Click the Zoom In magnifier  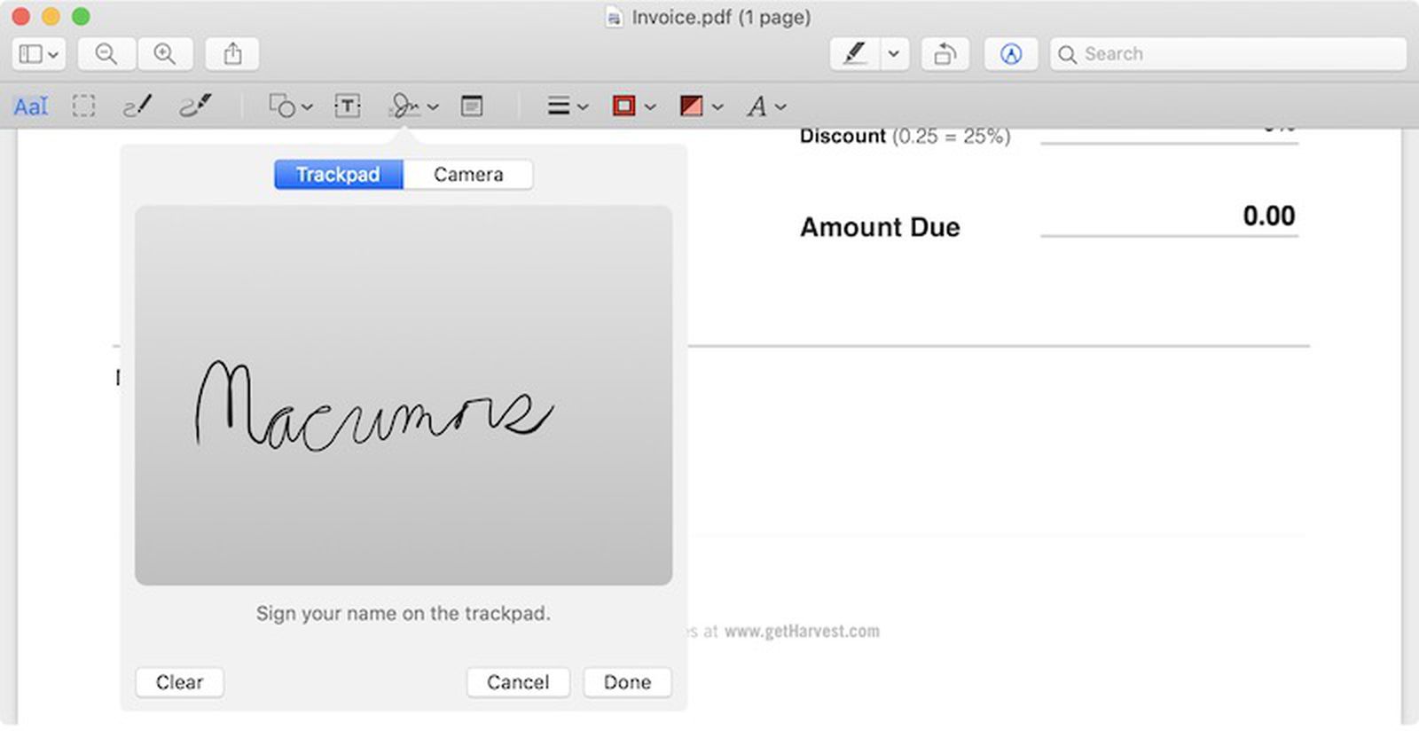coord(165,54)
